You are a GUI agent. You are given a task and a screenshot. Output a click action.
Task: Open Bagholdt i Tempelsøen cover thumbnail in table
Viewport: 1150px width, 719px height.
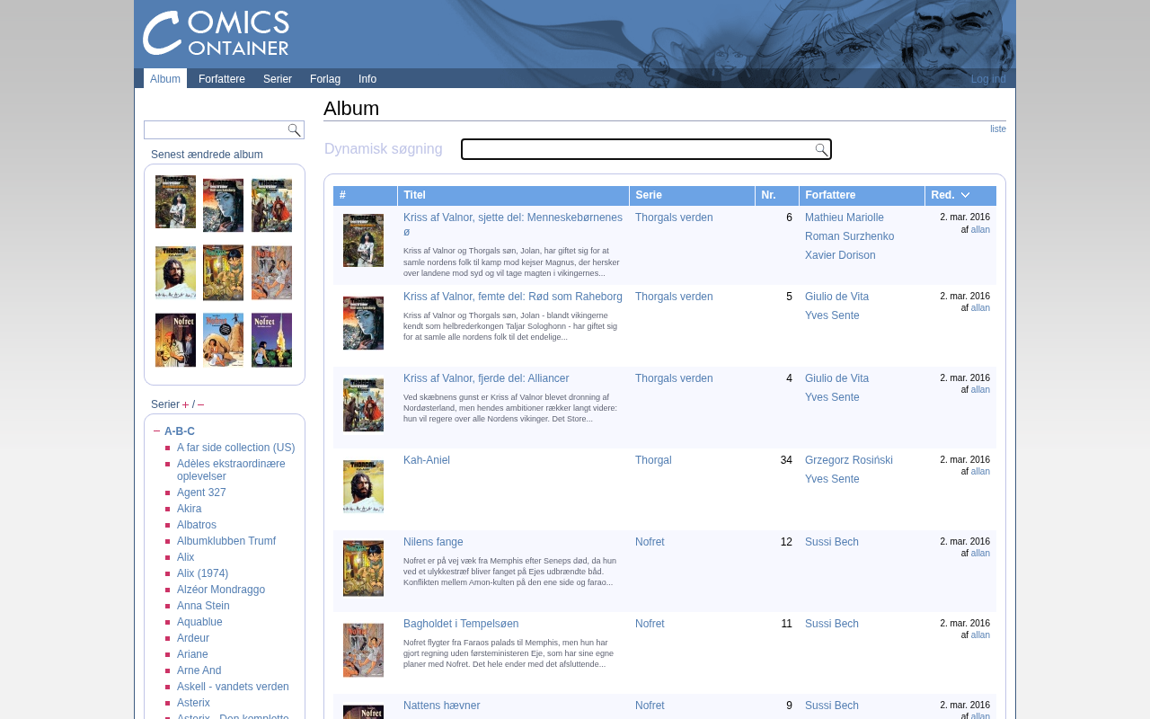coord(363,650)
